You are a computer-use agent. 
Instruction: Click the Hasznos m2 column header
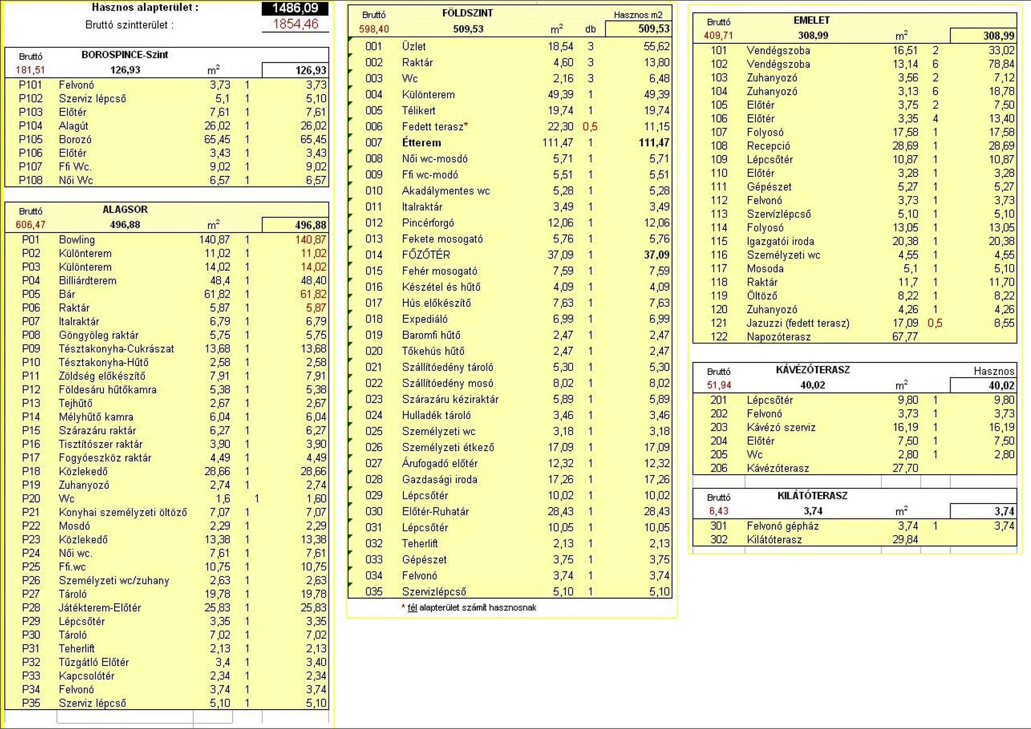point(638,15)
